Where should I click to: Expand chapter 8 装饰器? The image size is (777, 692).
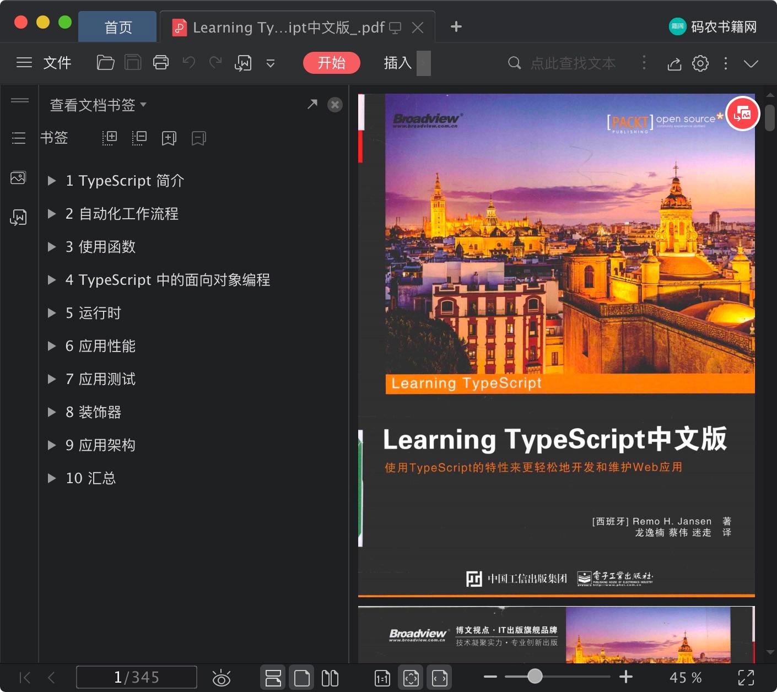[52, 412]
